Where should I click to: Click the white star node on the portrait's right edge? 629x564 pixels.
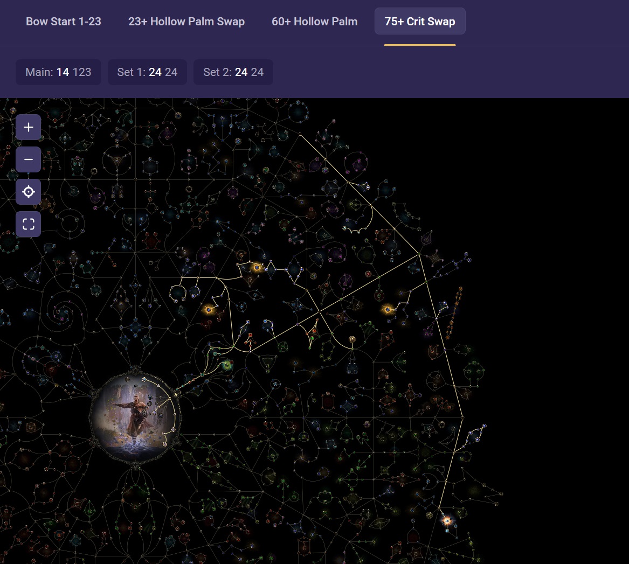175,395
